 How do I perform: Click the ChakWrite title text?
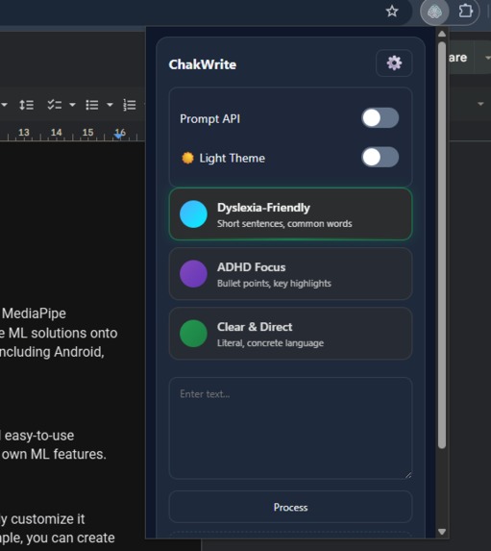pyautogui.click(x=203, y=64)
